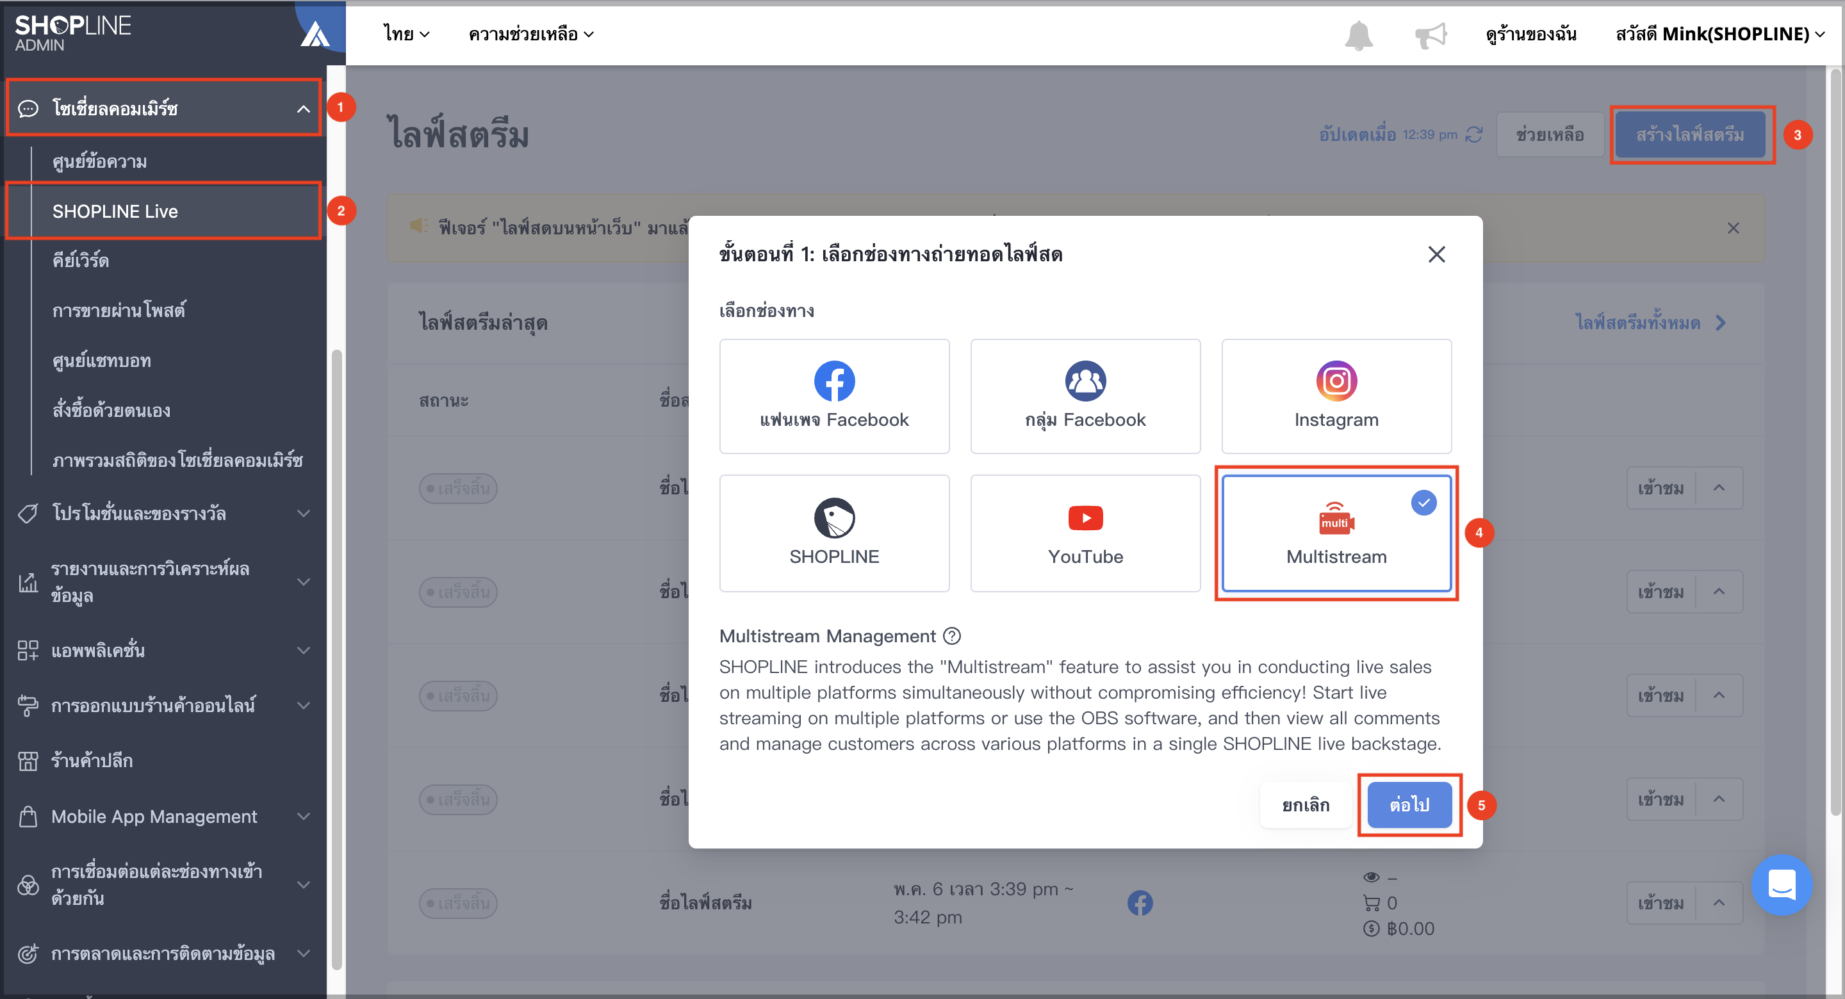Close the select channel dialog

1436,254
